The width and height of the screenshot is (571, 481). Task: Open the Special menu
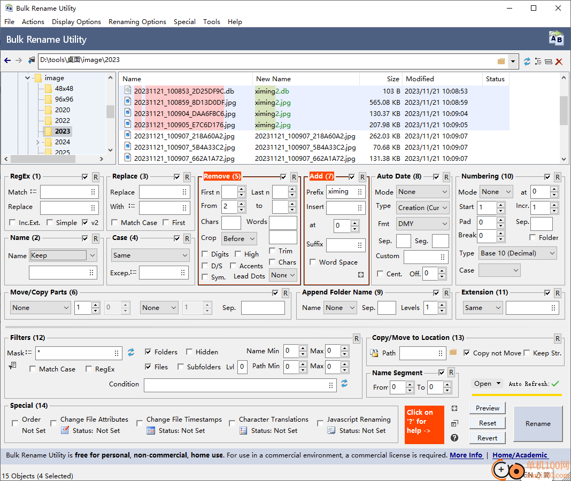click(184, 21)
